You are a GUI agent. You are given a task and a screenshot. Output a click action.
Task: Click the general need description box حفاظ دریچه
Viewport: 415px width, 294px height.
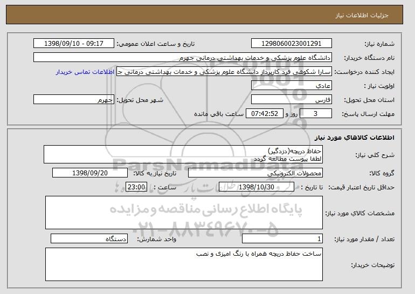(x=183, y=154)
